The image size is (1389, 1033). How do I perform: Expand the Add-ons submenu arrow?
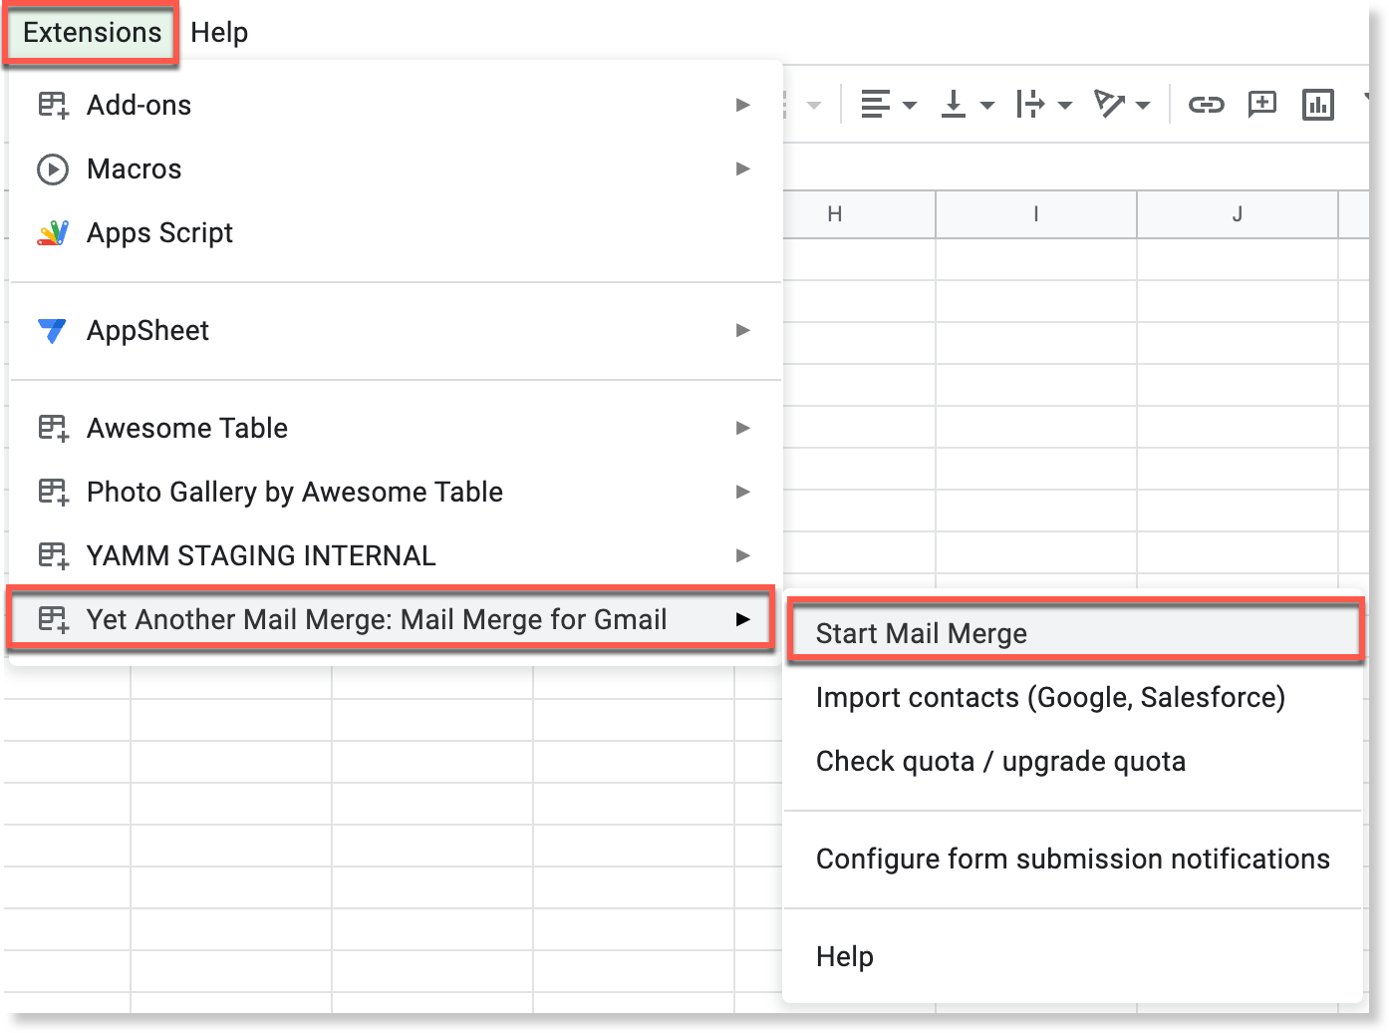point(742,105)
